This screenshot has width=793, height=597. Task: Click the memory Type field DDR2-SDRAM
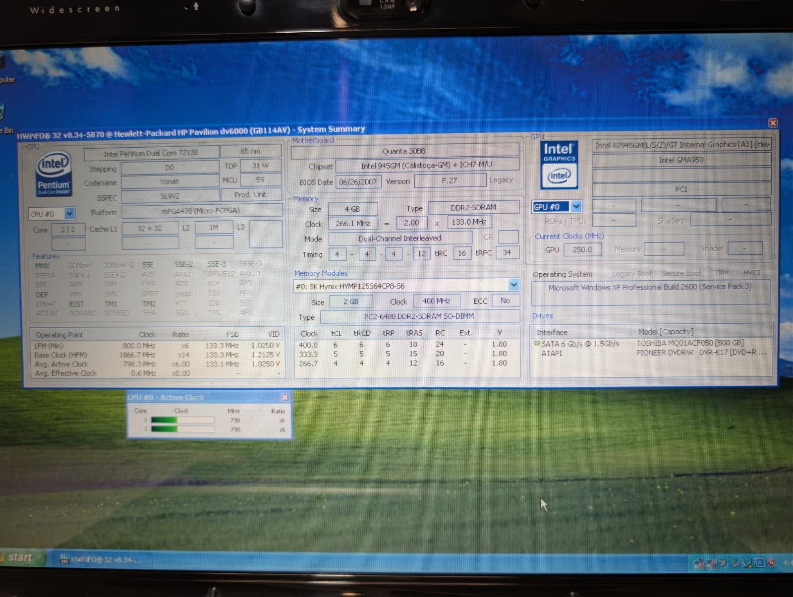pos(474,207)
